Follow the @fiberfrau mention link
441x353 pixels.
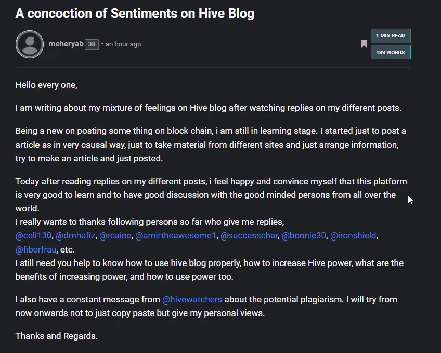36,249
